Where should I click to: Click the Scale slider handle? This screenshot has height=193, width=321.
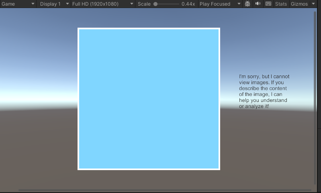point(155,4)
